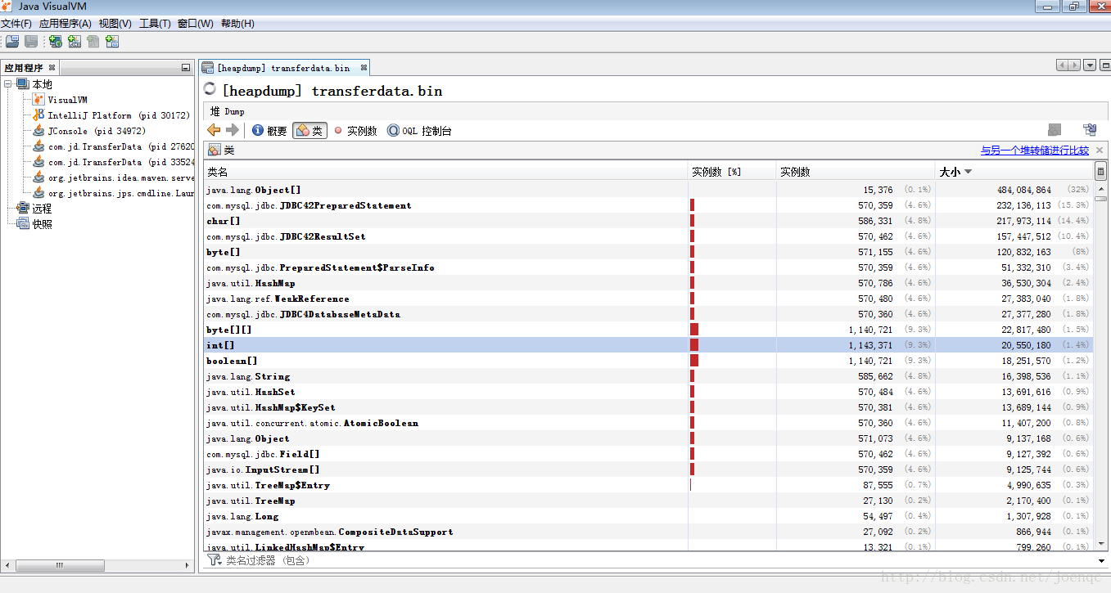Image resolution: width=1111 pixels, height=593 pixels.
Task: Click the forward arrow in heap dump view
Action: [233, 130]
